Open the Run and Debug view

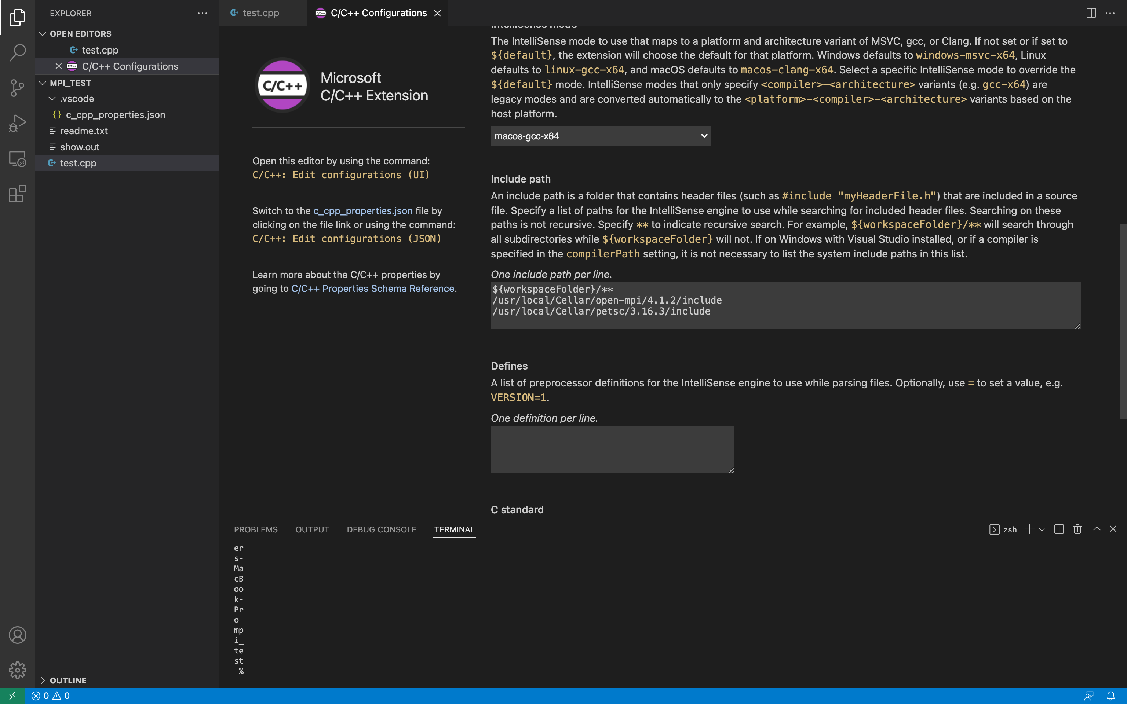[x=17, y=123]
